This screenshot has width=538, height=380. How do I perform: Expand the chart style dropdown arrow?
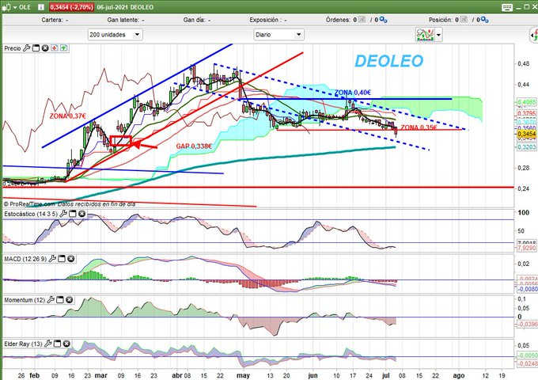coord(438,35)
